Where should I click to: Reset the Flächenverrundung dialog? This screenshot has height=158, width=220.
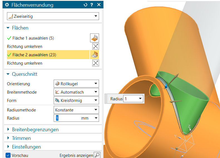(85, 5)
